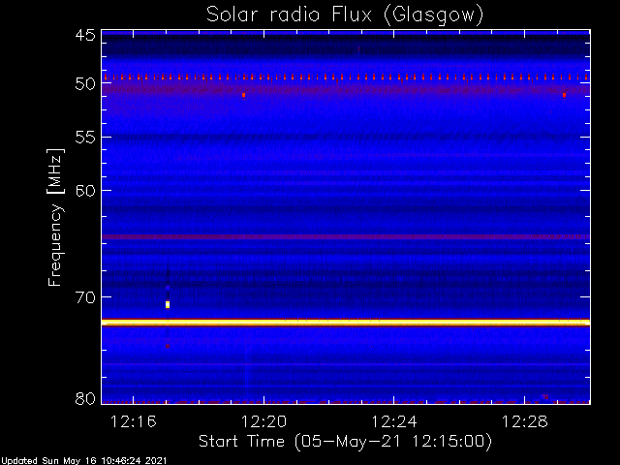Click the 12:24 time axis label

click(394, 422)
